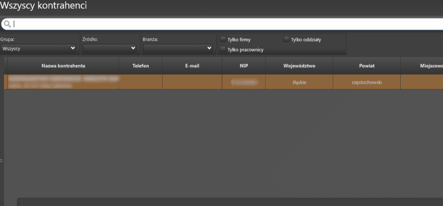Click the blurred NIP value cell

(x=244, y=82)
